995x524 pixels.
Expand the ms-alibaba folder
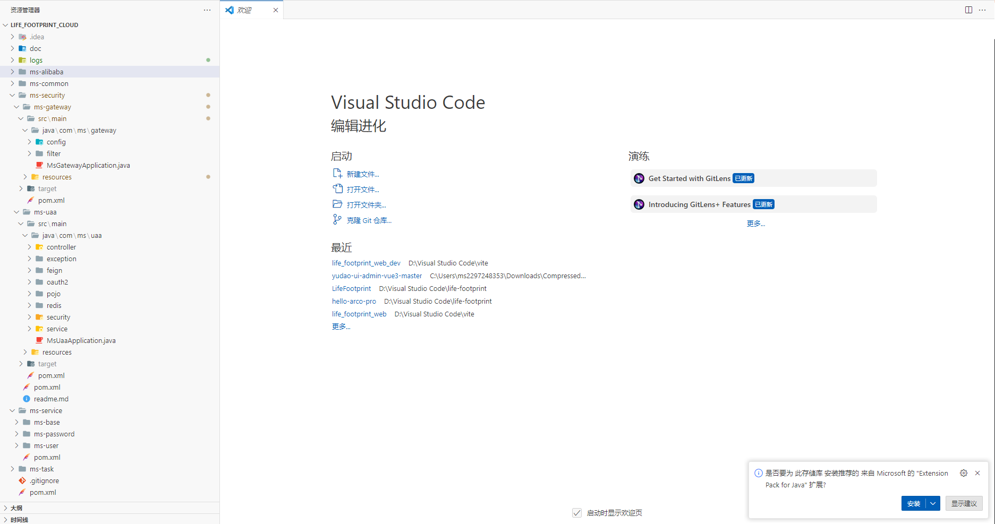(12, 72)
